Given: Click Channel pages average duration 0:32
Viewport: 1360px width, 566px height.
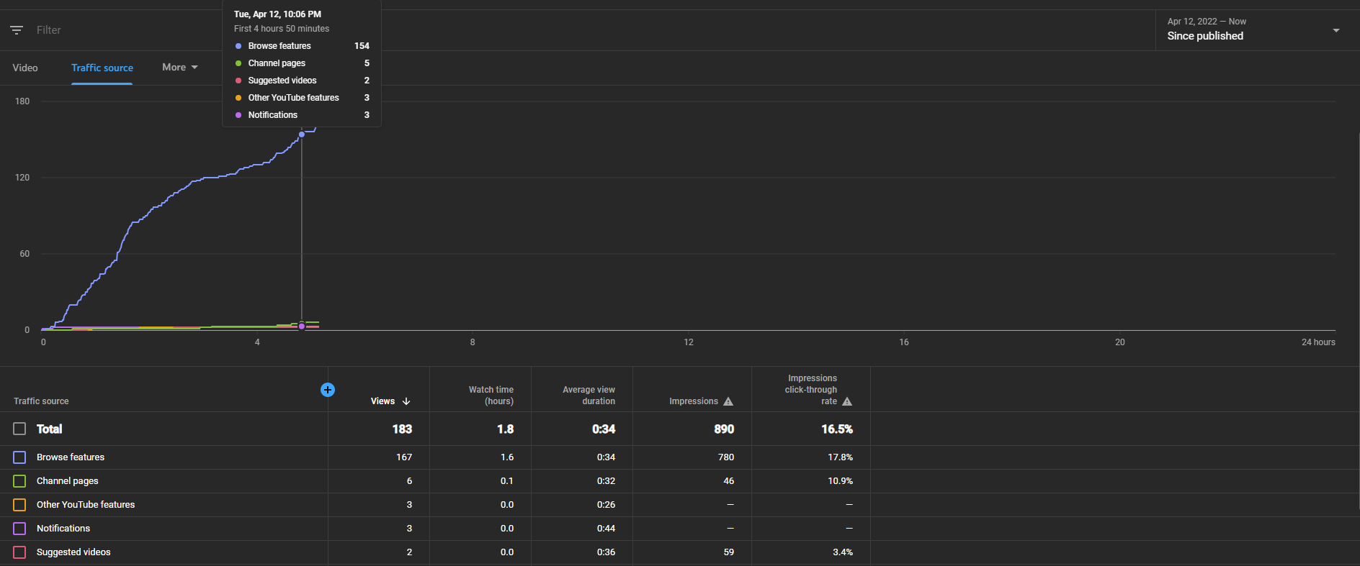Looking at the screenshot, I should pyautogui.click(x=607, y=481).
